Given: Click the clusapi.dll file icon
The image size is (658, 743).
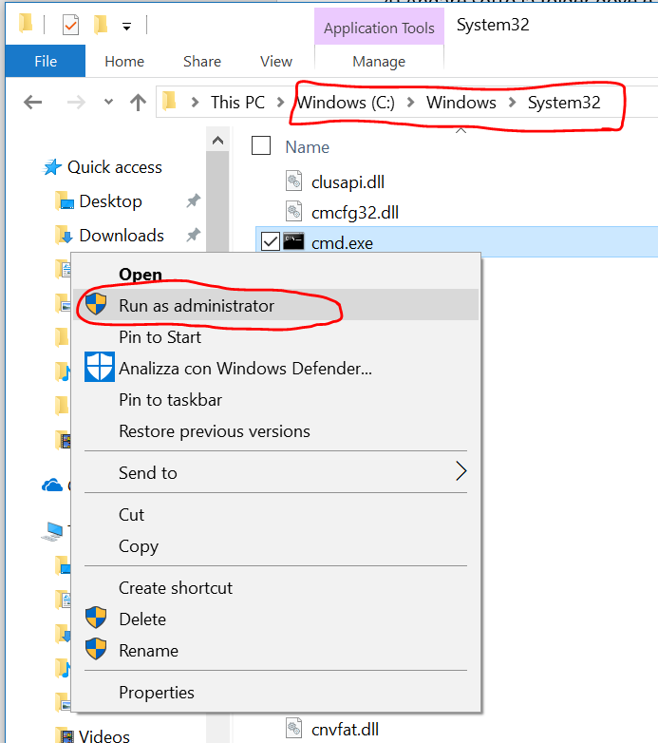Looking at the screenshot, I should (295, 181).
